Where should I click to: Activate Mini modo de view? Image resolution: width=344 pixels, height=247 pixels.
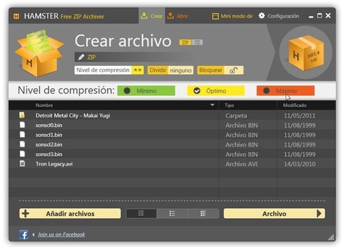coord(232,16)
